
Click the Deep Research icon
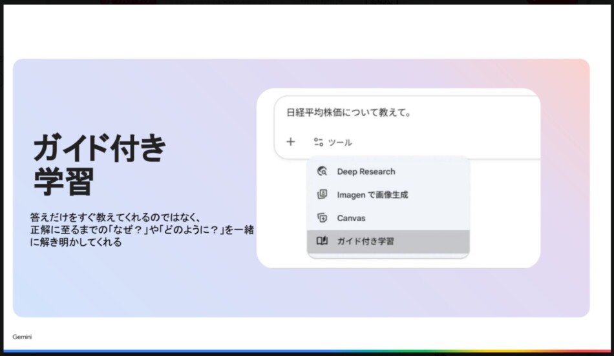point(322,171)
